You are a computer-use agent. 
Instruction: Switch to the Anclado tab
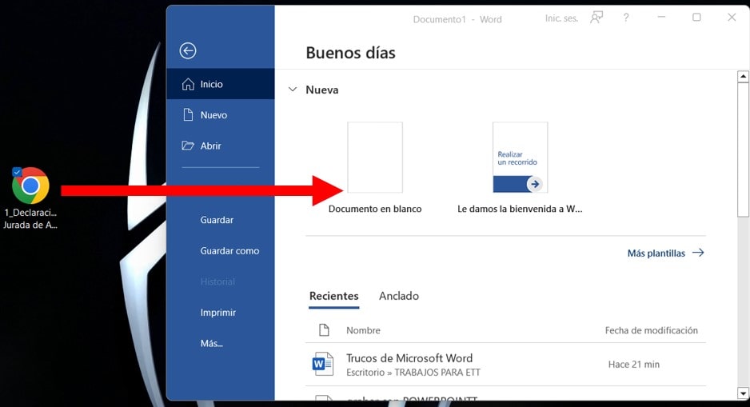(x=399, y=296)
